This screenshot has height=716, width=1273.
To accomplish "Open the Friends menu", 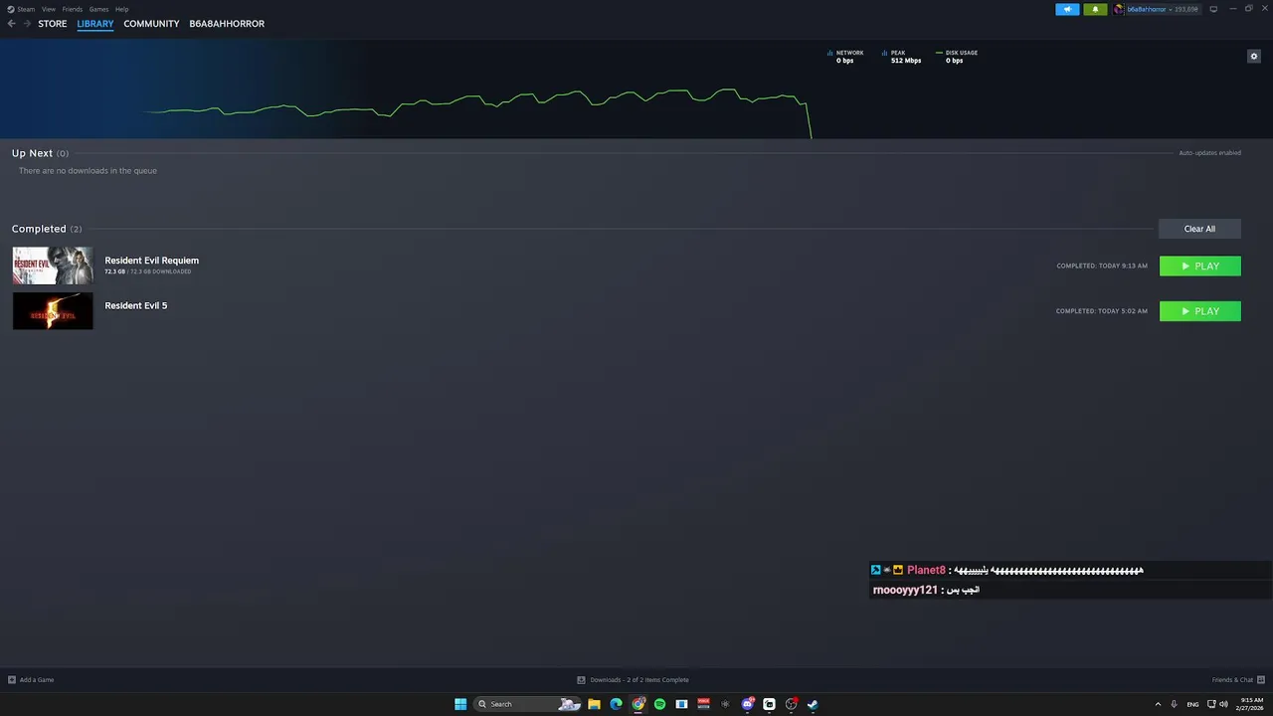I will point(73,9).
